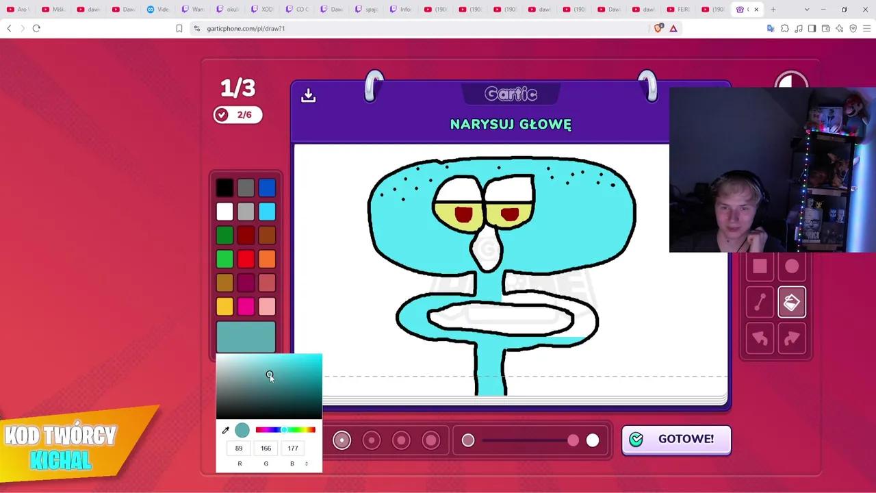Click the hue rainbow slider

[285, 430]
